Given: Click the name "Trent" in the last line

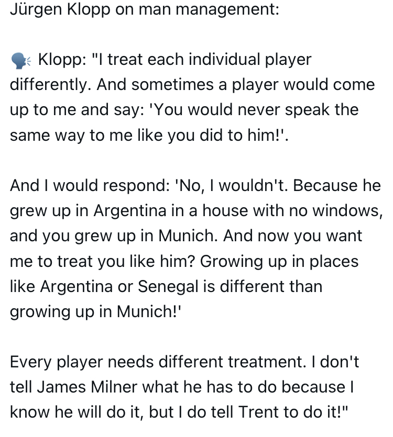Looking at the screenshot, I should click(x=258, y=412).
